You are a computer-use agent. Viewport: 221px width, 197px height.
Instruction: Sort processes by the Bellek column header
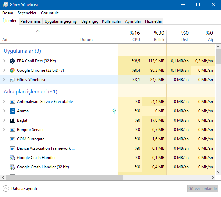pyautogui.click(x=154, y=36)
